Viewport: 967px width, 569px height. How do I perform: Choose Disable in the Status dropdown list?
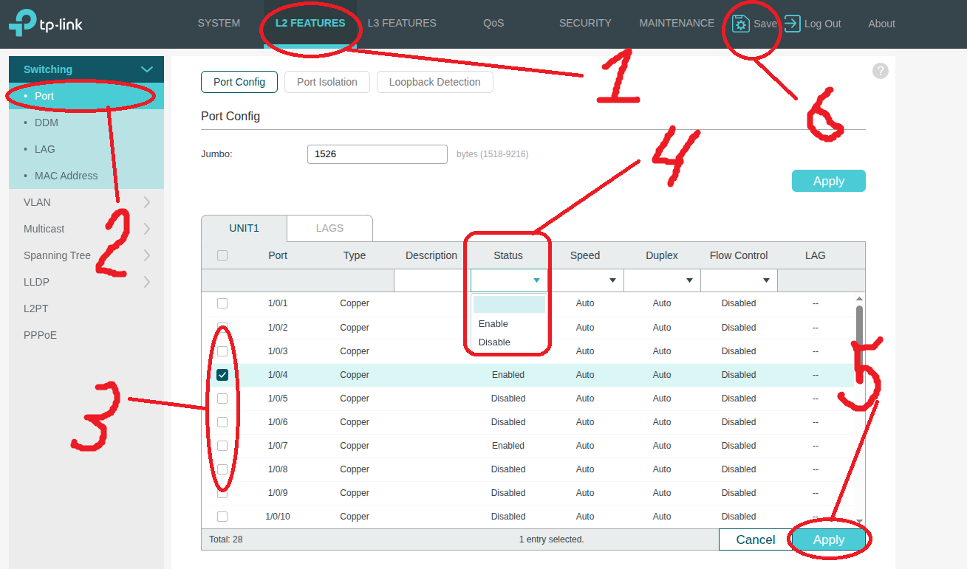coord(494,342)
